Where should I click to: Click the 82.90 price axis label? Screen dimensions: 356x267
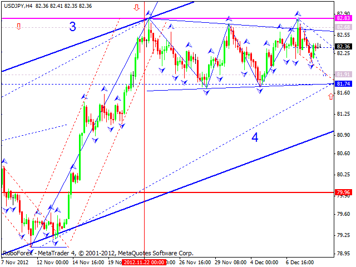(343, 13)
